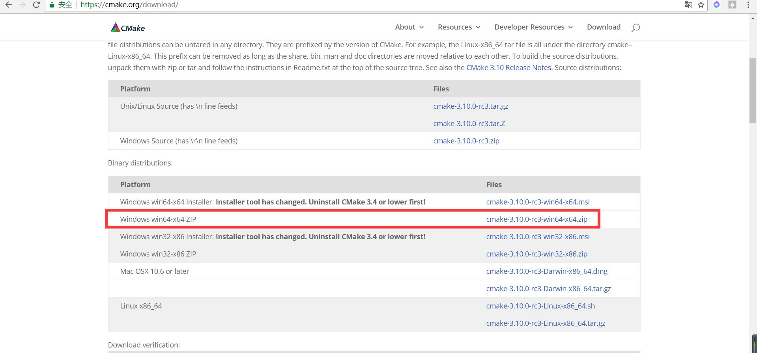Click the address bar URL
Image resolution: width=757 pixels, height=353 pixels.
click(x=129, y=5)
